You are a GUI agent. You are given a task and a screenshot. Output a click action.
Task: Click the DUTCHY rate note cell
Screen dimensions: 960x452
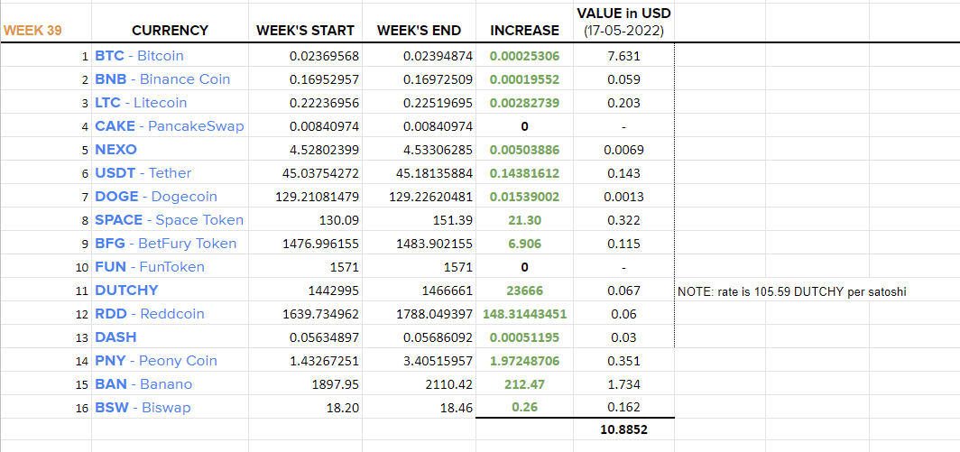click(791, 292)
